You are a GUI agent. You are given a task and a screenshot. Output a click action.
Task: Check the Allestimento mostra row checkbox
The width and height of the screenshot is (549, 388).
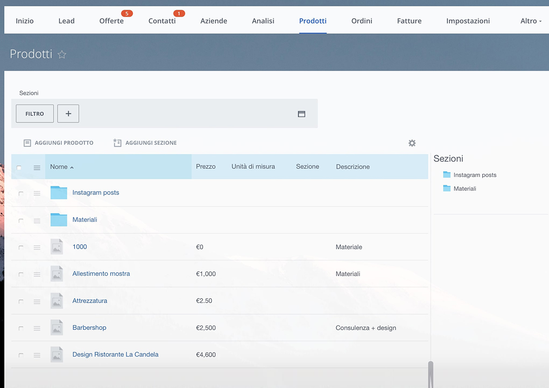point(21,274)
